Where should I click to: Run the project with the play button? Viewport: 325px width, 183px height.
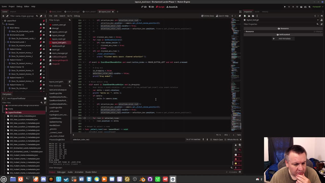pyautogui.click(x=285, y=7)
